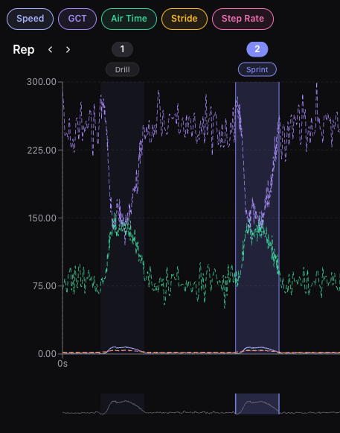Toggle the Step Rate metric chip
340x433 pixels.
[243, 19]
